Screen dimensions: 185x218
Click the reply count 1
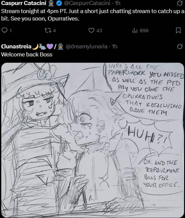(x=10, y=31)
